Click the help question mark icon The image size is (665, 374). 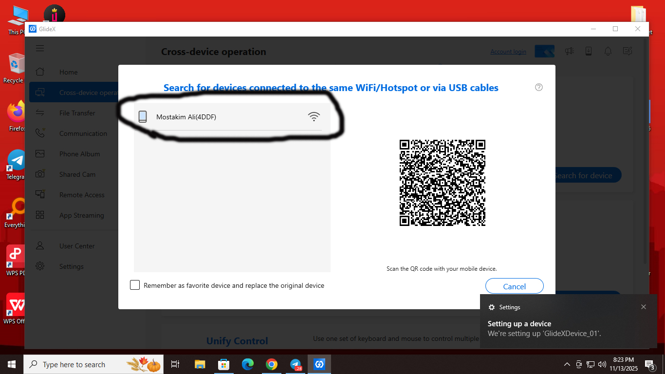(538, 88)
